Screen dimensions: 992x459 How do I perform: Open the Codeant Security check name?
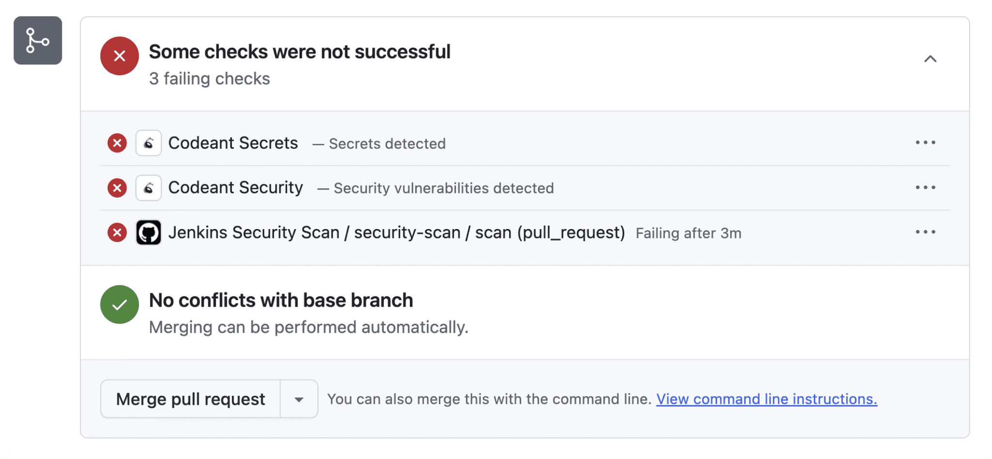coord(235,187)
